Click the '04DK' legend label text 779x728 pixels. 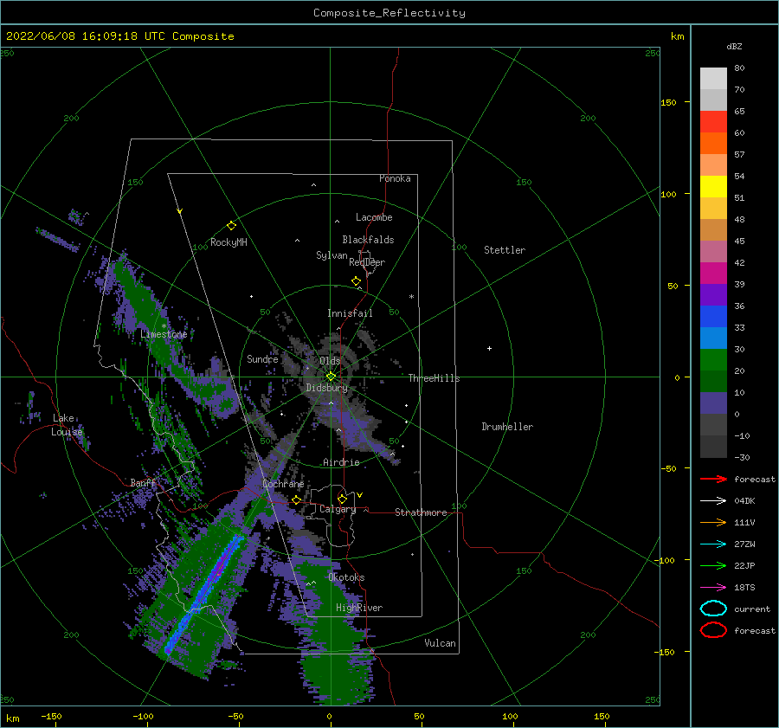pyautogui.click(x=744, y=501)
